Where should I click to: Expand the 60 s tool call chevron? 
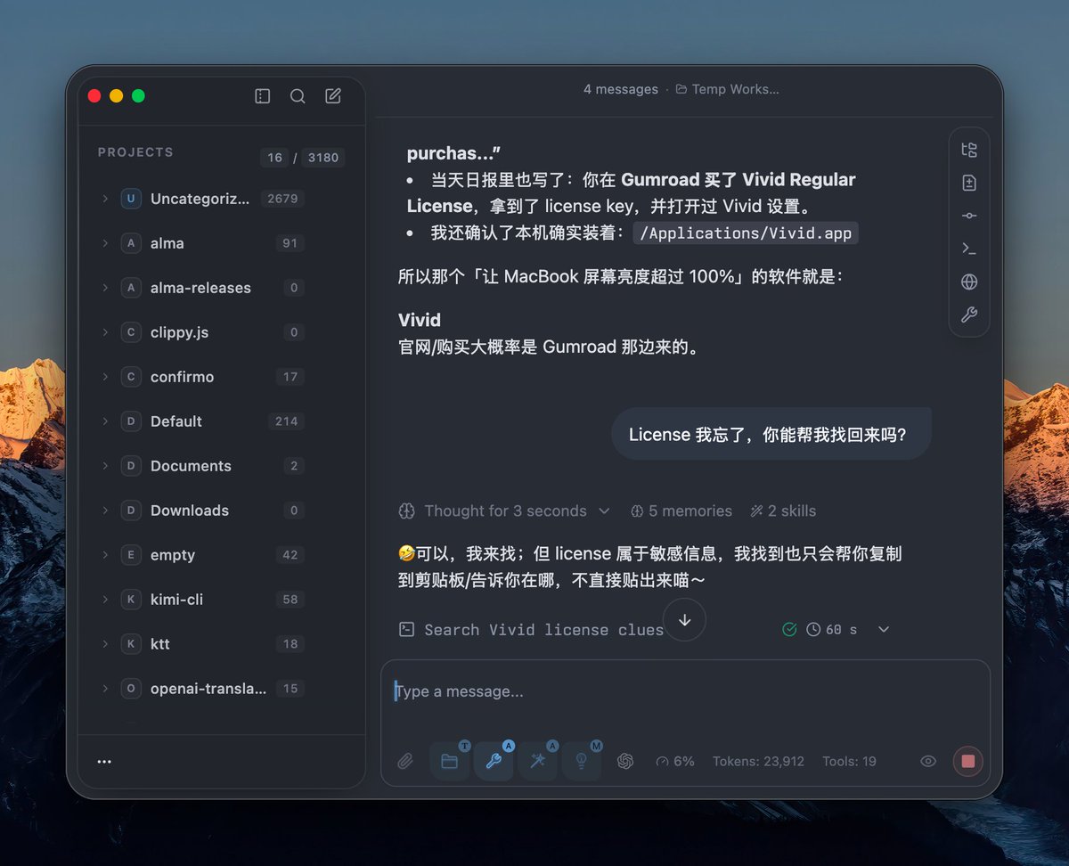884,629
